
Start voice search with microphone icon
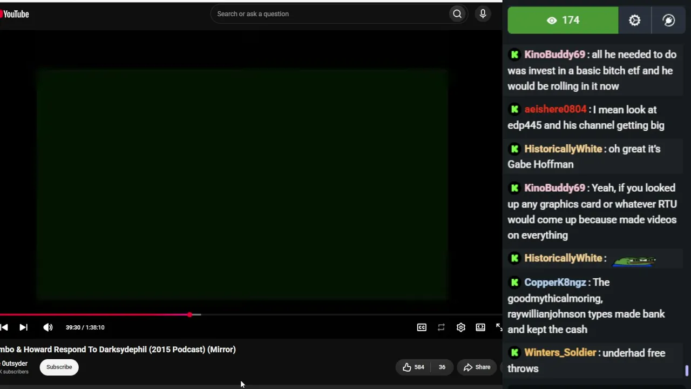click(483, 14)
